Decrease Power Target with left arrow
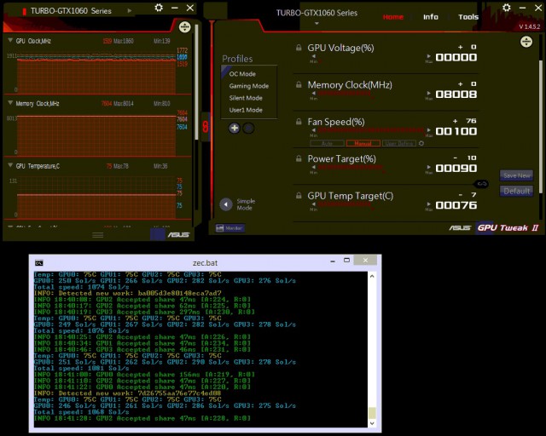The height and width of the screenshot is (436, 546). click(314, 167)
